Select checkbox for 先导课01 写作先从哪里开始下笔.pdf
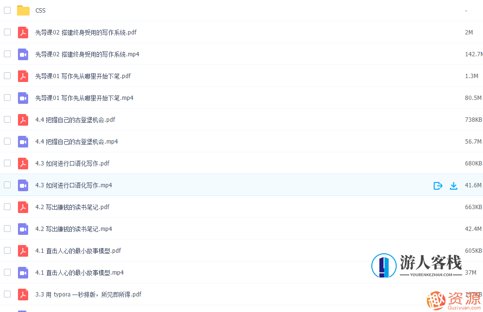 pos(7,76)
